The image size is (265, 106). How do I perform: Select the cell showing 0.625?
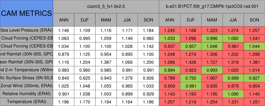click(x=85, y=78)
